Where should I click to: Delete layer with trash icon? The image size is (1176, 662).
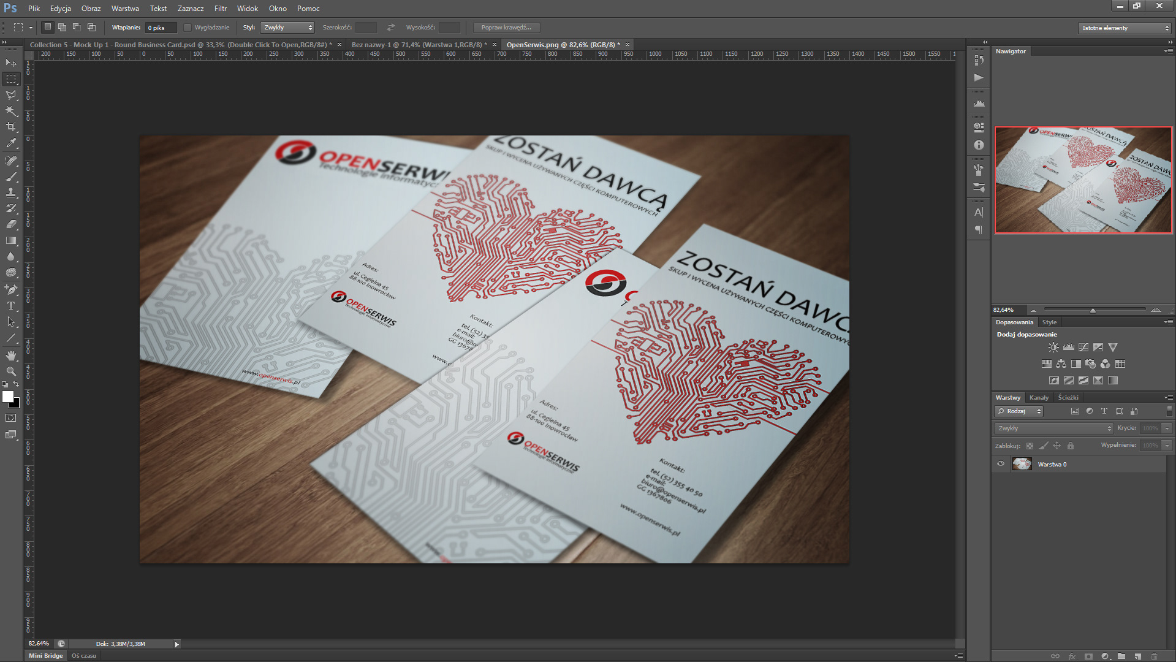pyautogui.click(x=1154, y=656)
